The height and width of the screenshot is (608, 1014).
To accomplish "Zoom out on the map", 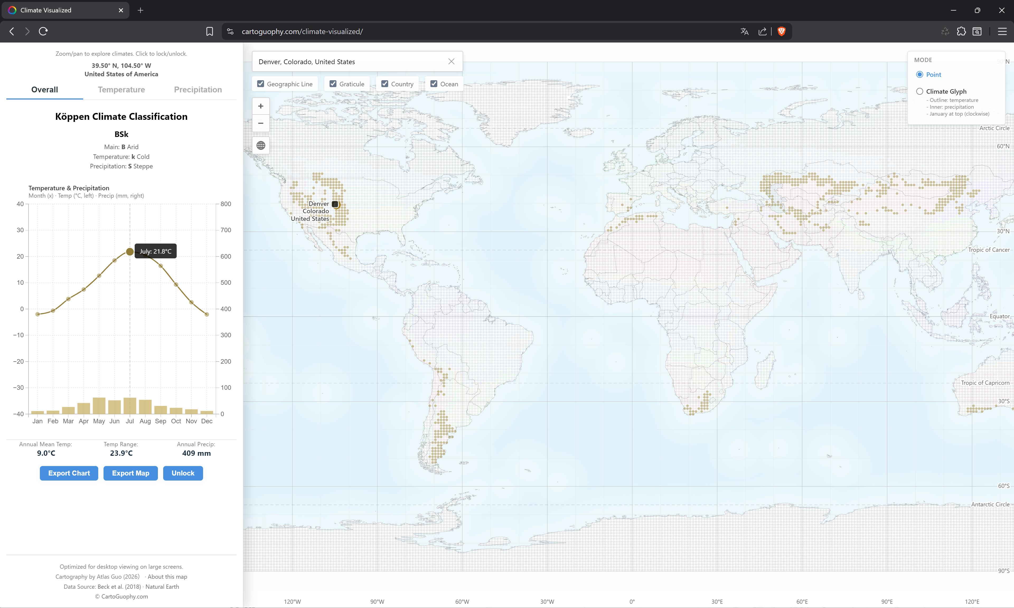I will point(261,123).
